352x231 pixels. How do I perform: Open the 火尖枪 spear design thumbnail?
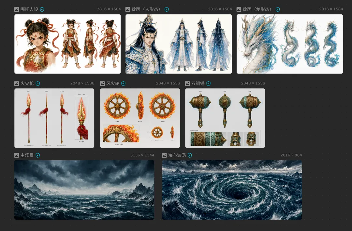tap(54, 118)
